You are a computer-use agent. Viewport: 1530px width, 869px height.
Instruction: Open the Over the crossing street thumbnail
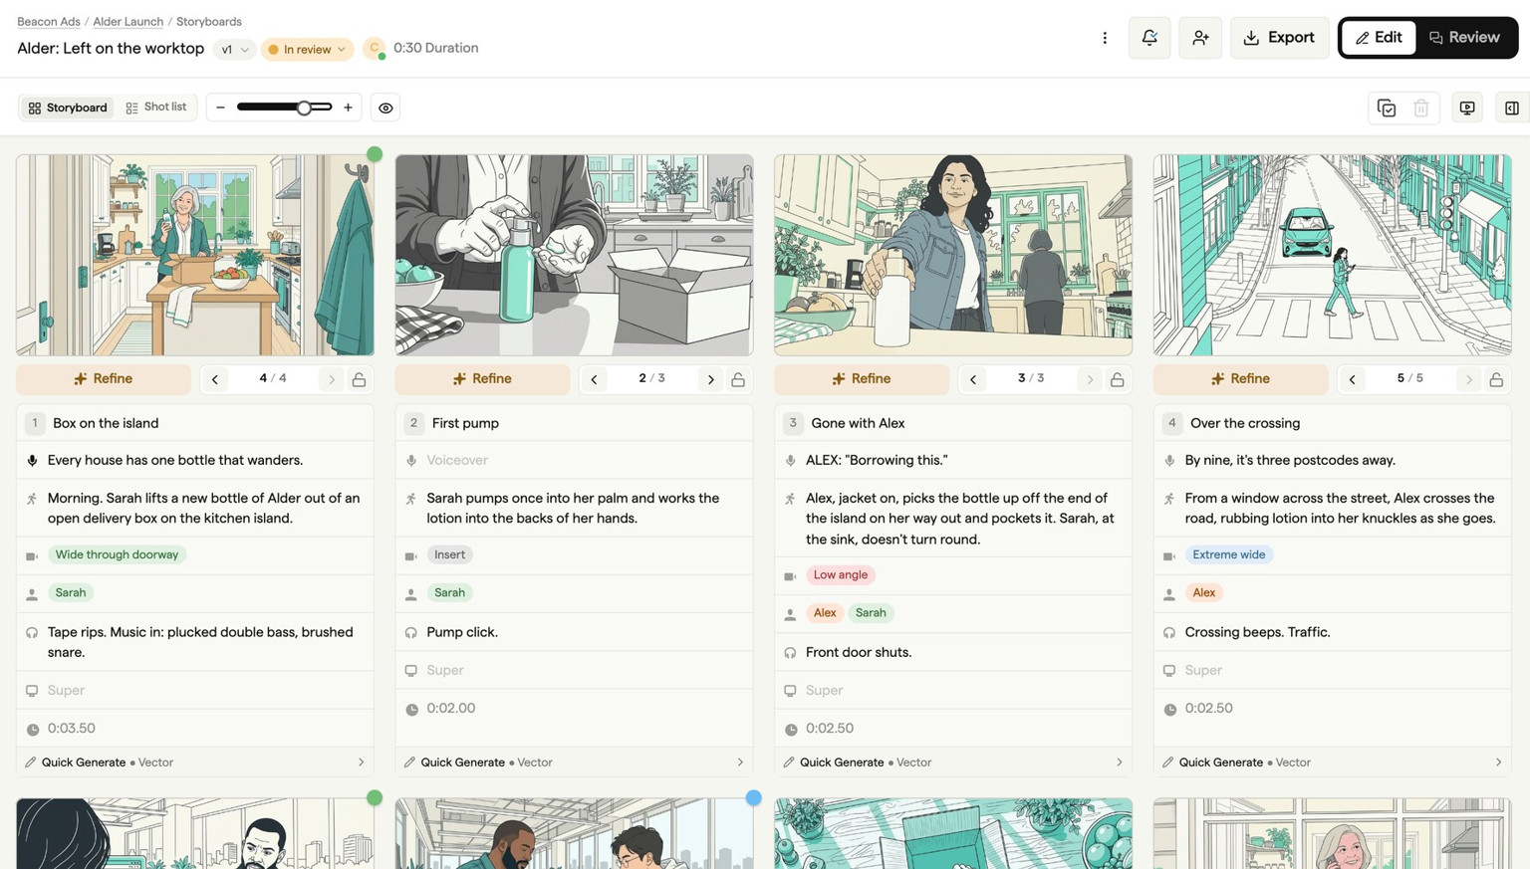1333,255
